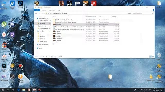Click the Поиск: Загрузки search box
The width and height of the screenshot is (165, 92).
(143, 13)
